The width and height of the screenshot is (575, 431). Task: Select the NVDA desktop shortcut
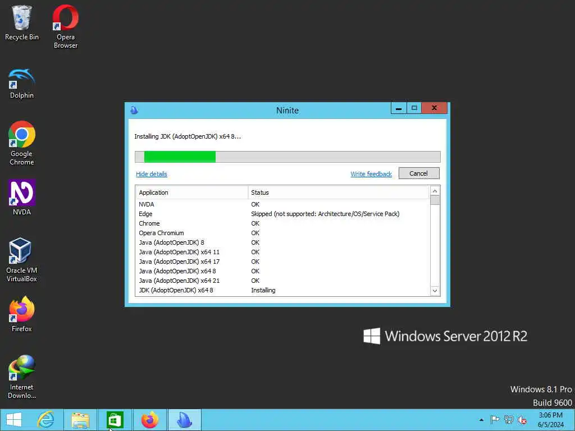[x=22, y=197]
